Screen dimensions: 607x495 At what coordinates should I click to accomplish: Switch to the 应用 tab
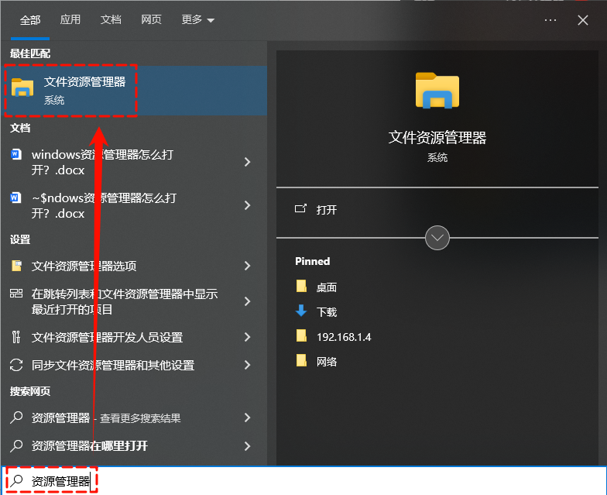coord(70,20)
